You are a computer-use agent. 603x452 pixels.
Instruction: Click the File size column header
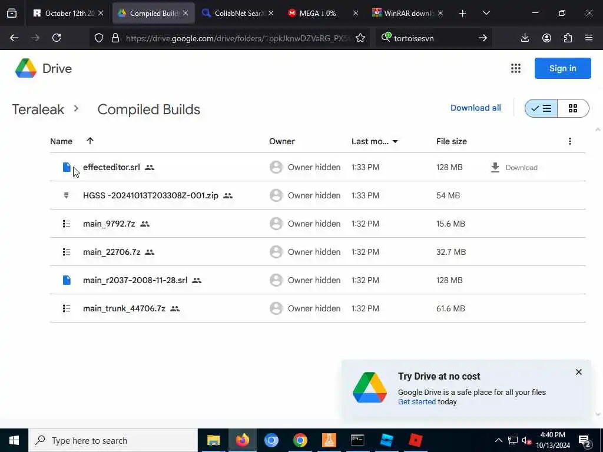[452, 141]
